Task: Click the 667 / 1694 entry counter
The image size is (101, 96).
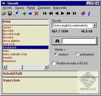Action: coord(60,31)
